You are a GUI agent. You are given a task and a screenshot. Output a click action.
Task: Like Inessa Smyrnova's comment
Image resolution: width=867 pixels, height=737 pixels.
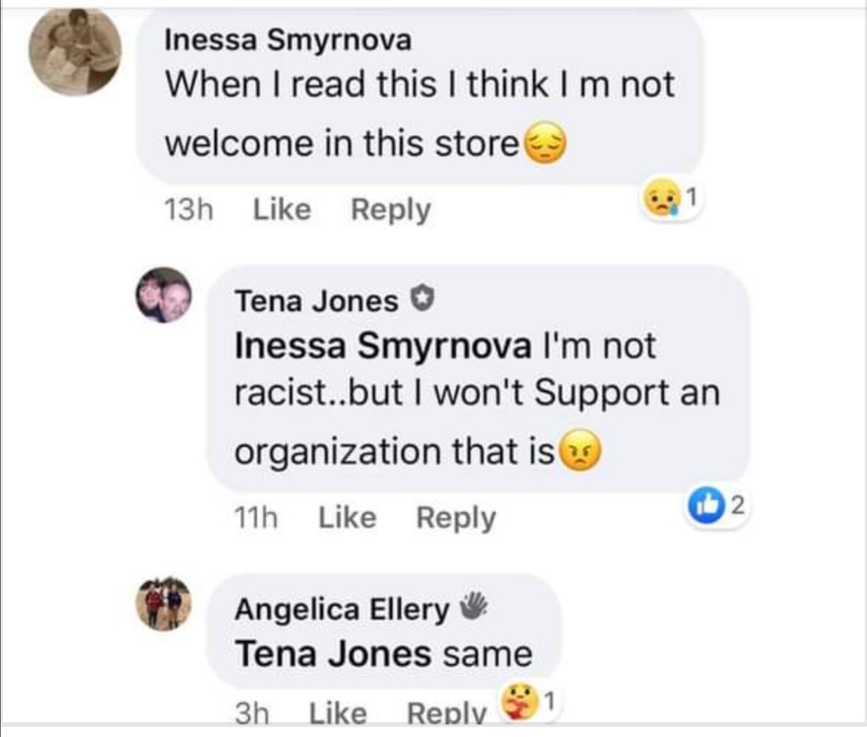(282, 210)
